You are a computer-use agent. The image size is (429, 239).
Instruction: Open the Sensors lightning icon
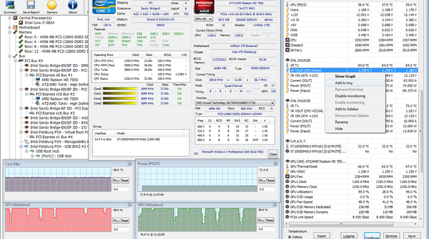pos(52,5)
